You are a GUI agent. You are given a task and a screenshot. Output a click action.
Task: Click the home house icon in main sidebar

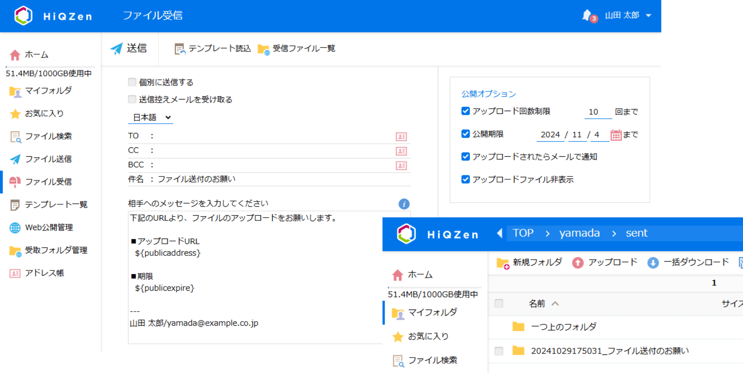[x=15, y=55]
